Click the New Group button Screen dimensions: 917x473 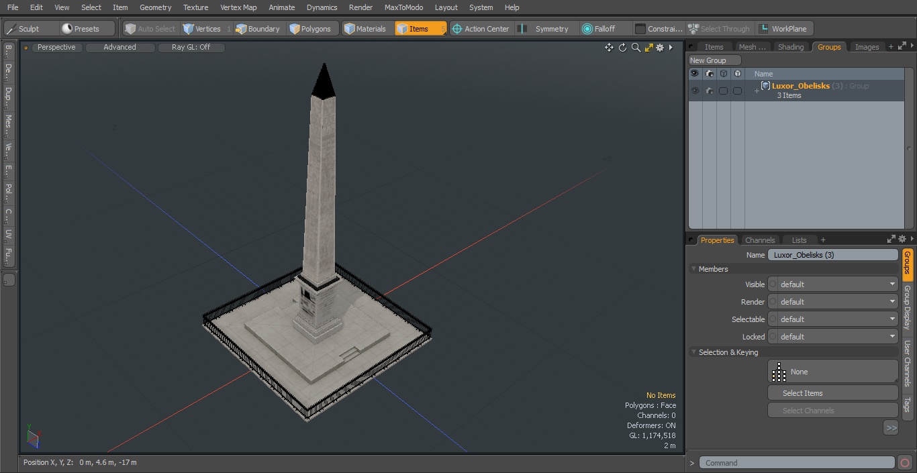coord(714,60)
